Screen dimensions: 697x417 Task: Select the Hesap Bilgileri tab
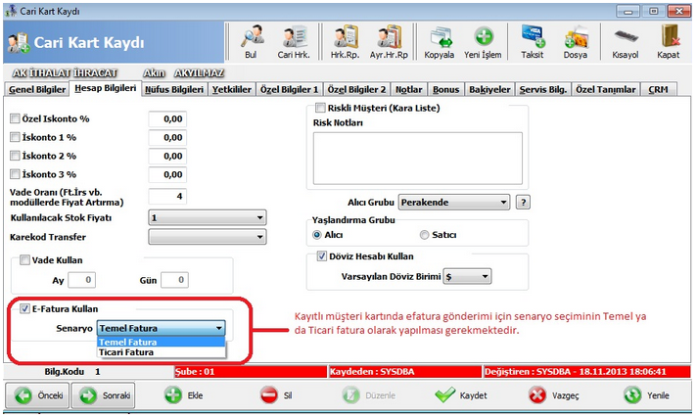coord(106,88)
